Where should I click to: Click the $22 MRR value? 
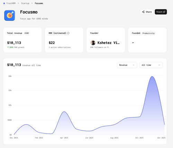point(52,43)
